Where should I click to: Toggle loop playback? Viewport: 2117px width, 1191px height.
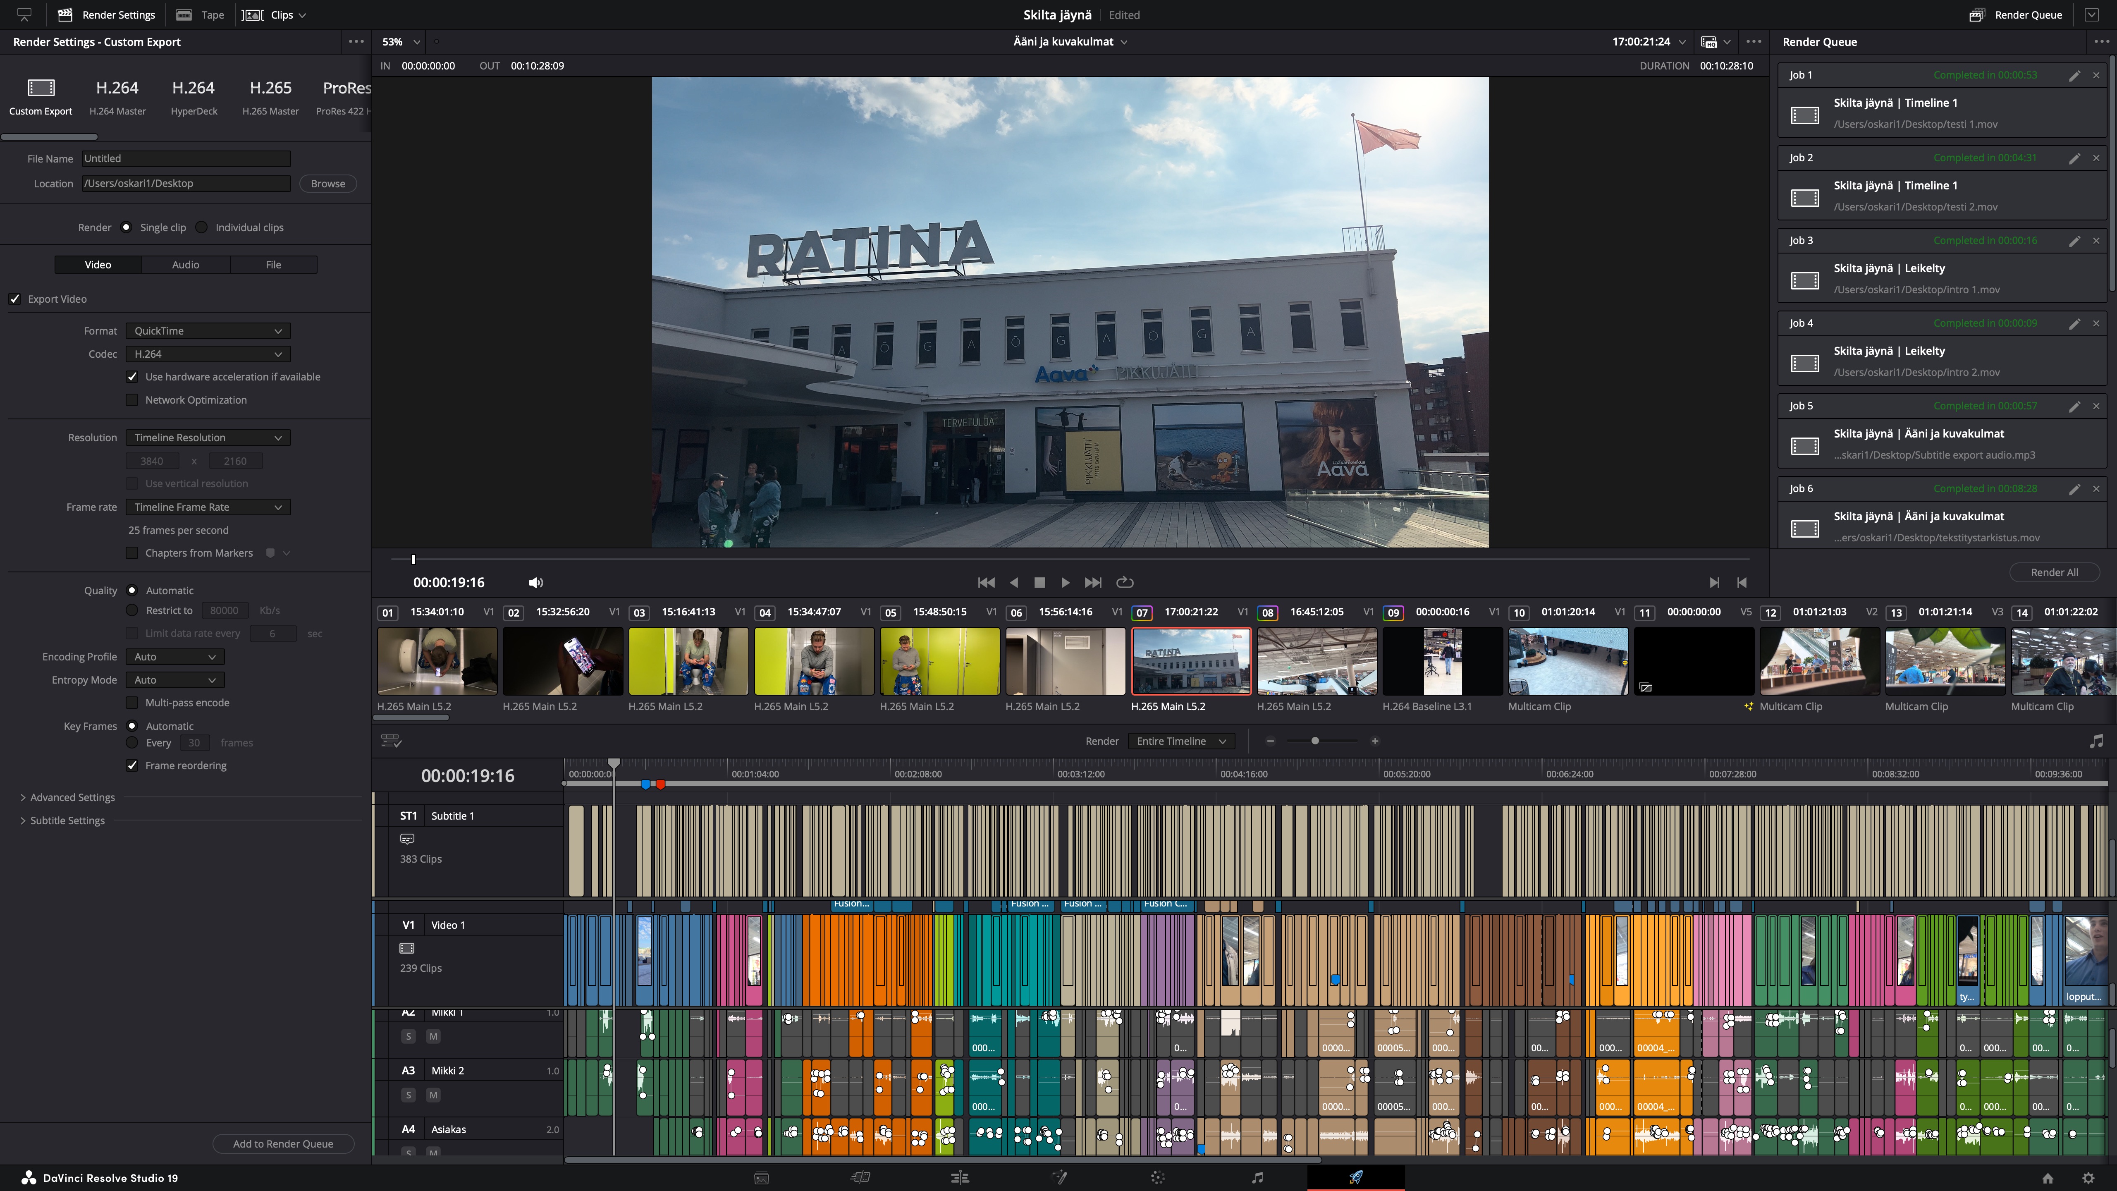point(1125,583)
